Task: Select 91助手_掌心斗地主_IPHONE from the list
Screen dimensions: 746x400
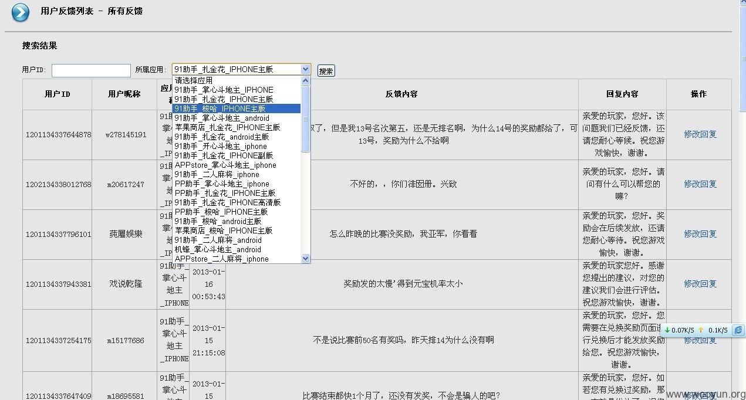Action: click(237, 90)
